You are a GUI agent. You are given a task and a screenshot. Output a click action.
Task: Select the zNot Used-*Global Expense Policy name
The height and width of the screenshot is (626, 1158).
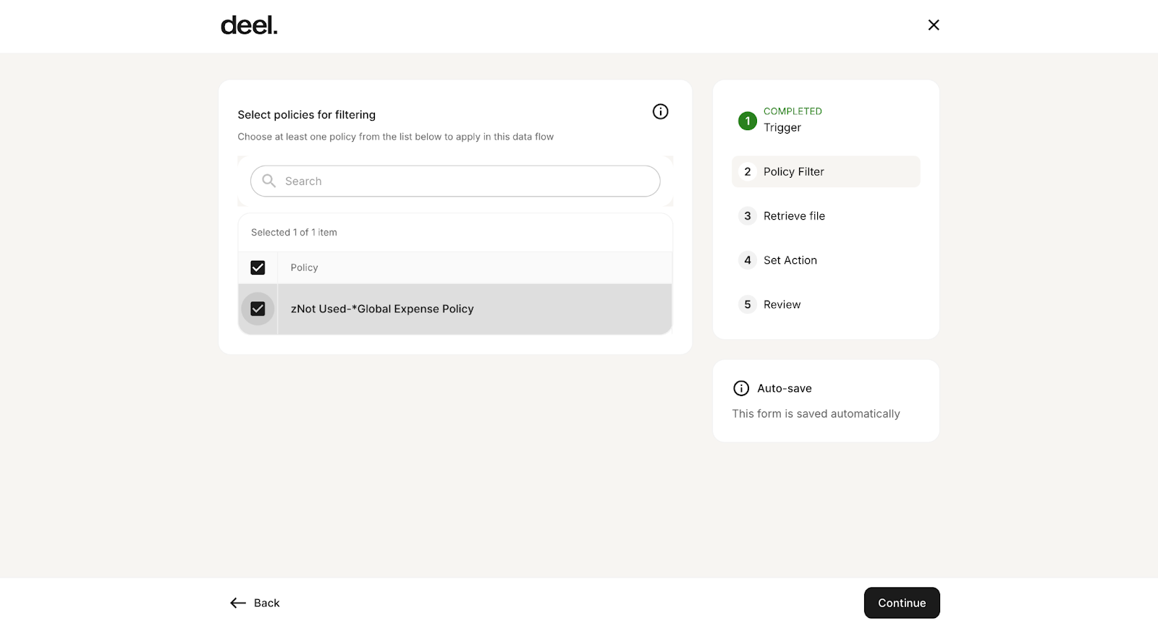tap(382, 309)
